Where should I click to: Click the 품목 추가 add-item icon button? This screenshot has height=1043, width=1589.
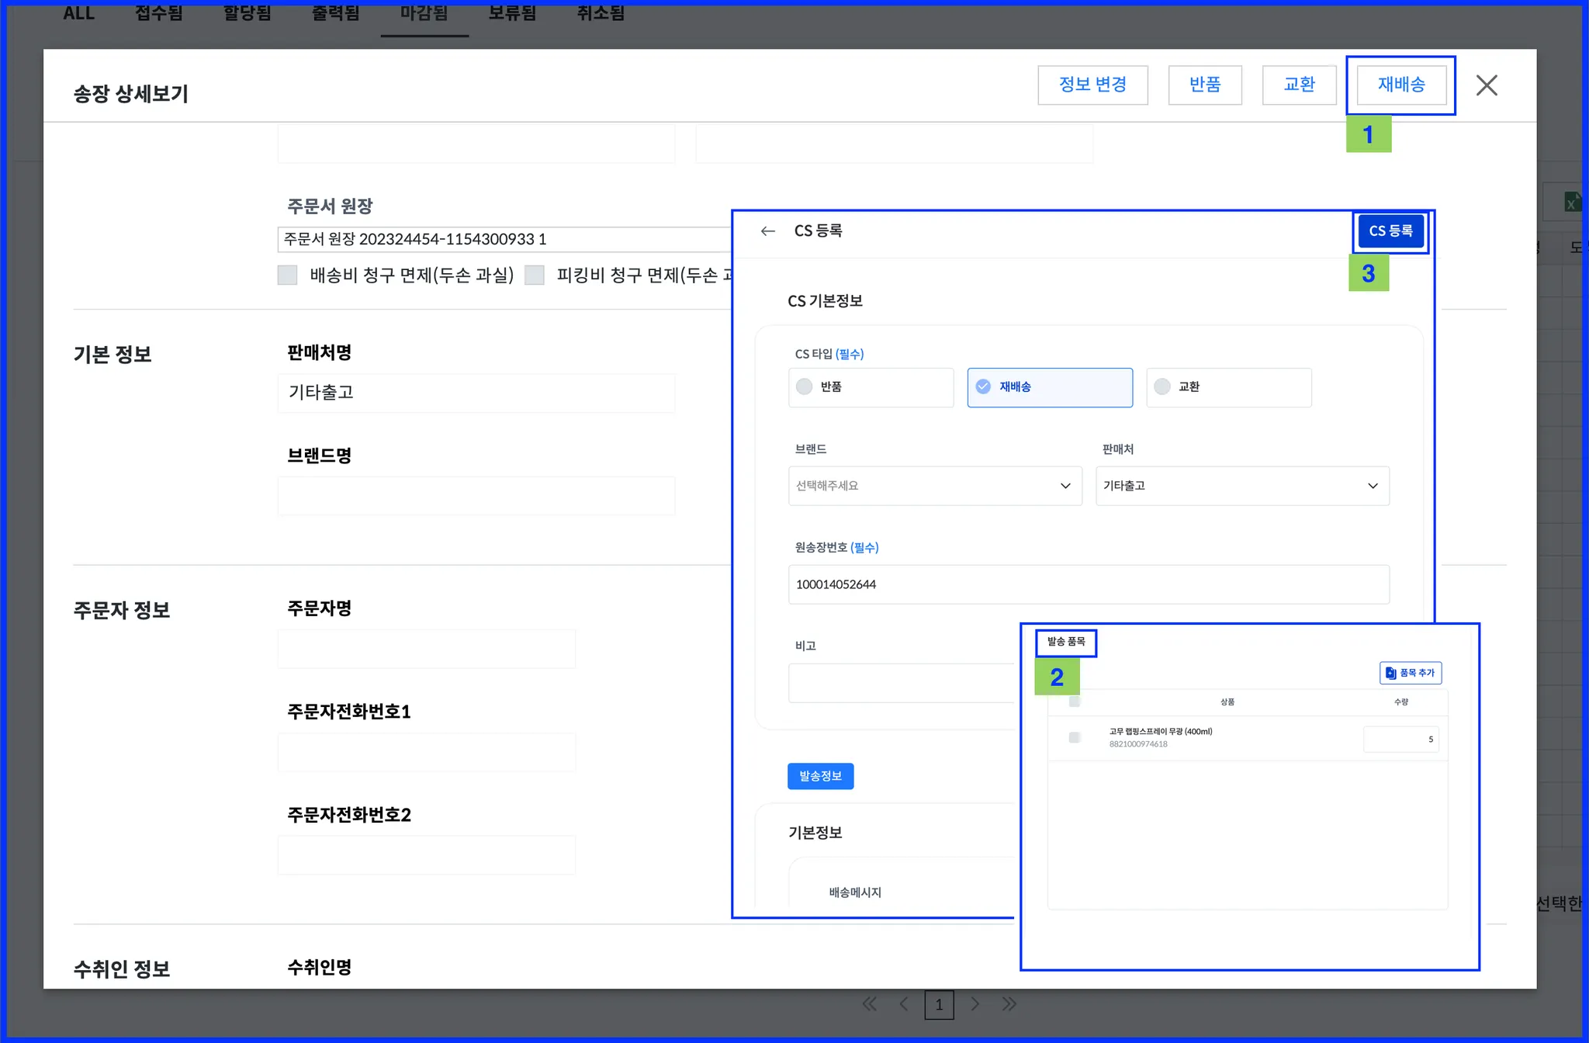click(1410, 673)
